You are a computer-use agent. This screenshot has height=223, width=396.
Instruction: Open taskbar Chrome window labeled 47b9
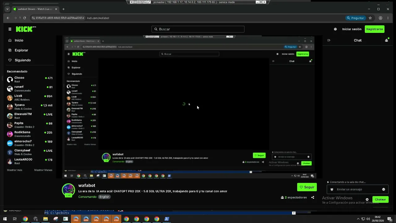tap(116, 219)
